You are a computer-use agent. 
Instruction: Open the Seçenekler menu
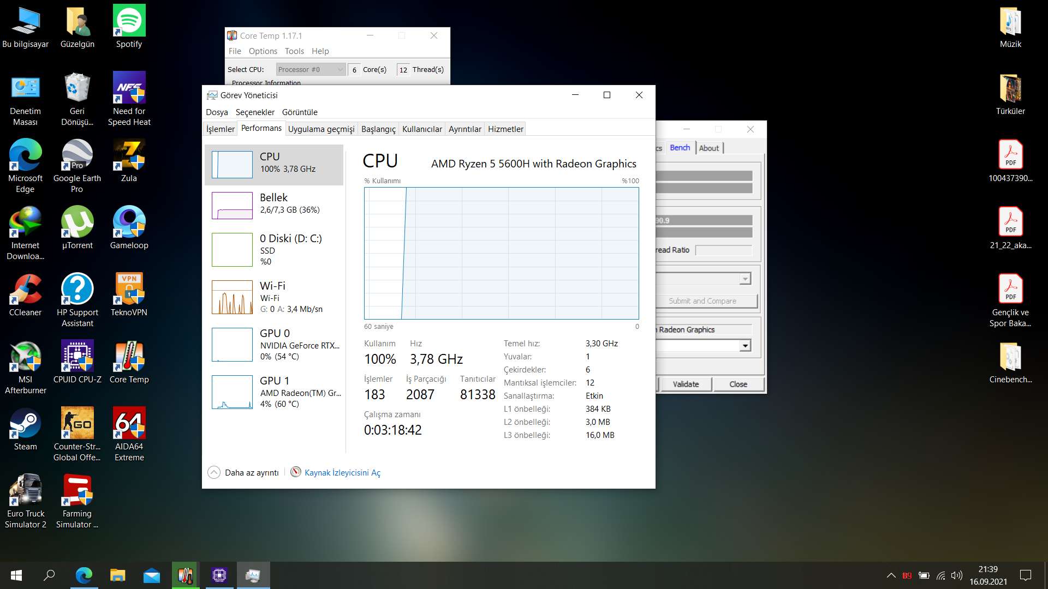(x=255, y=112)
